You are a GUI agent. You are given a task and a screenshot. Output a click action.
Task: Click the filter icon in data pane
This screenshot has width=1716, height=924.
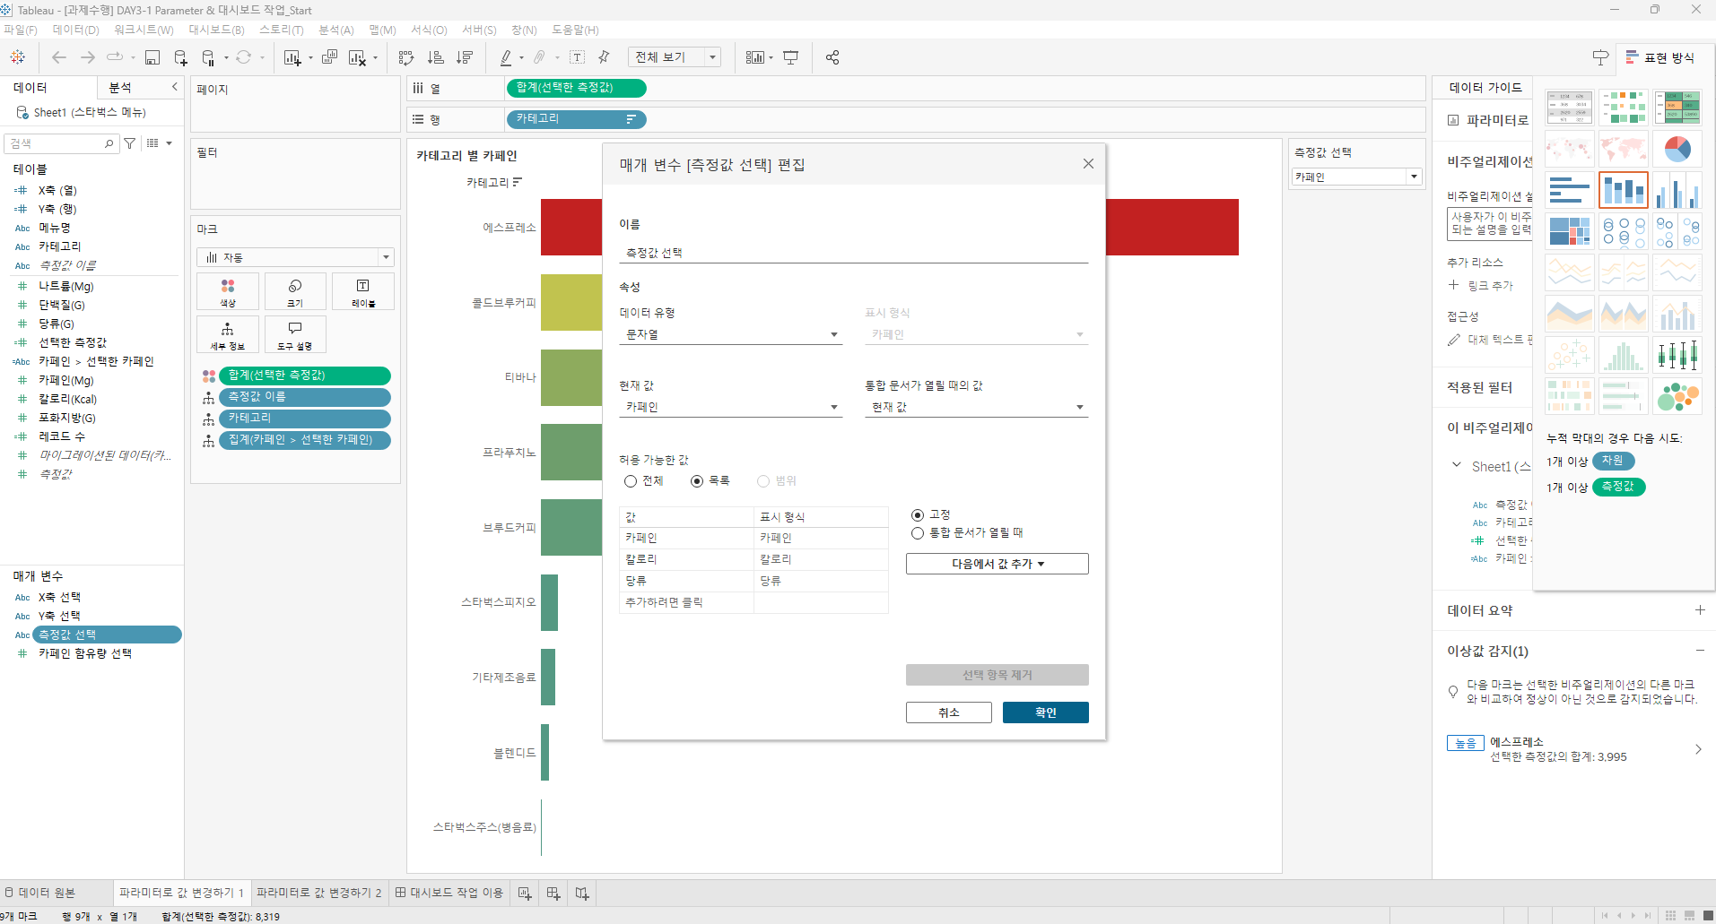click(130, 143)
